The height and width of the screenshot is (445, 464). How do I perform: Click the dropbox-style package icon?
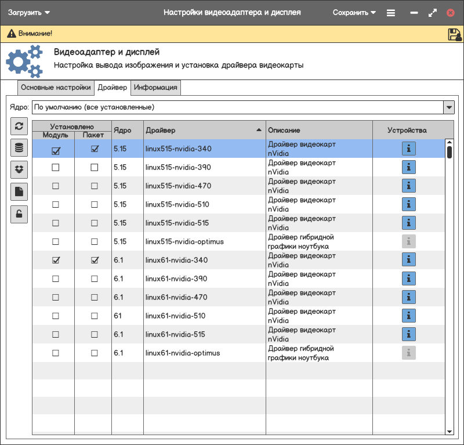pyautogui.click(x=19, y=170)
